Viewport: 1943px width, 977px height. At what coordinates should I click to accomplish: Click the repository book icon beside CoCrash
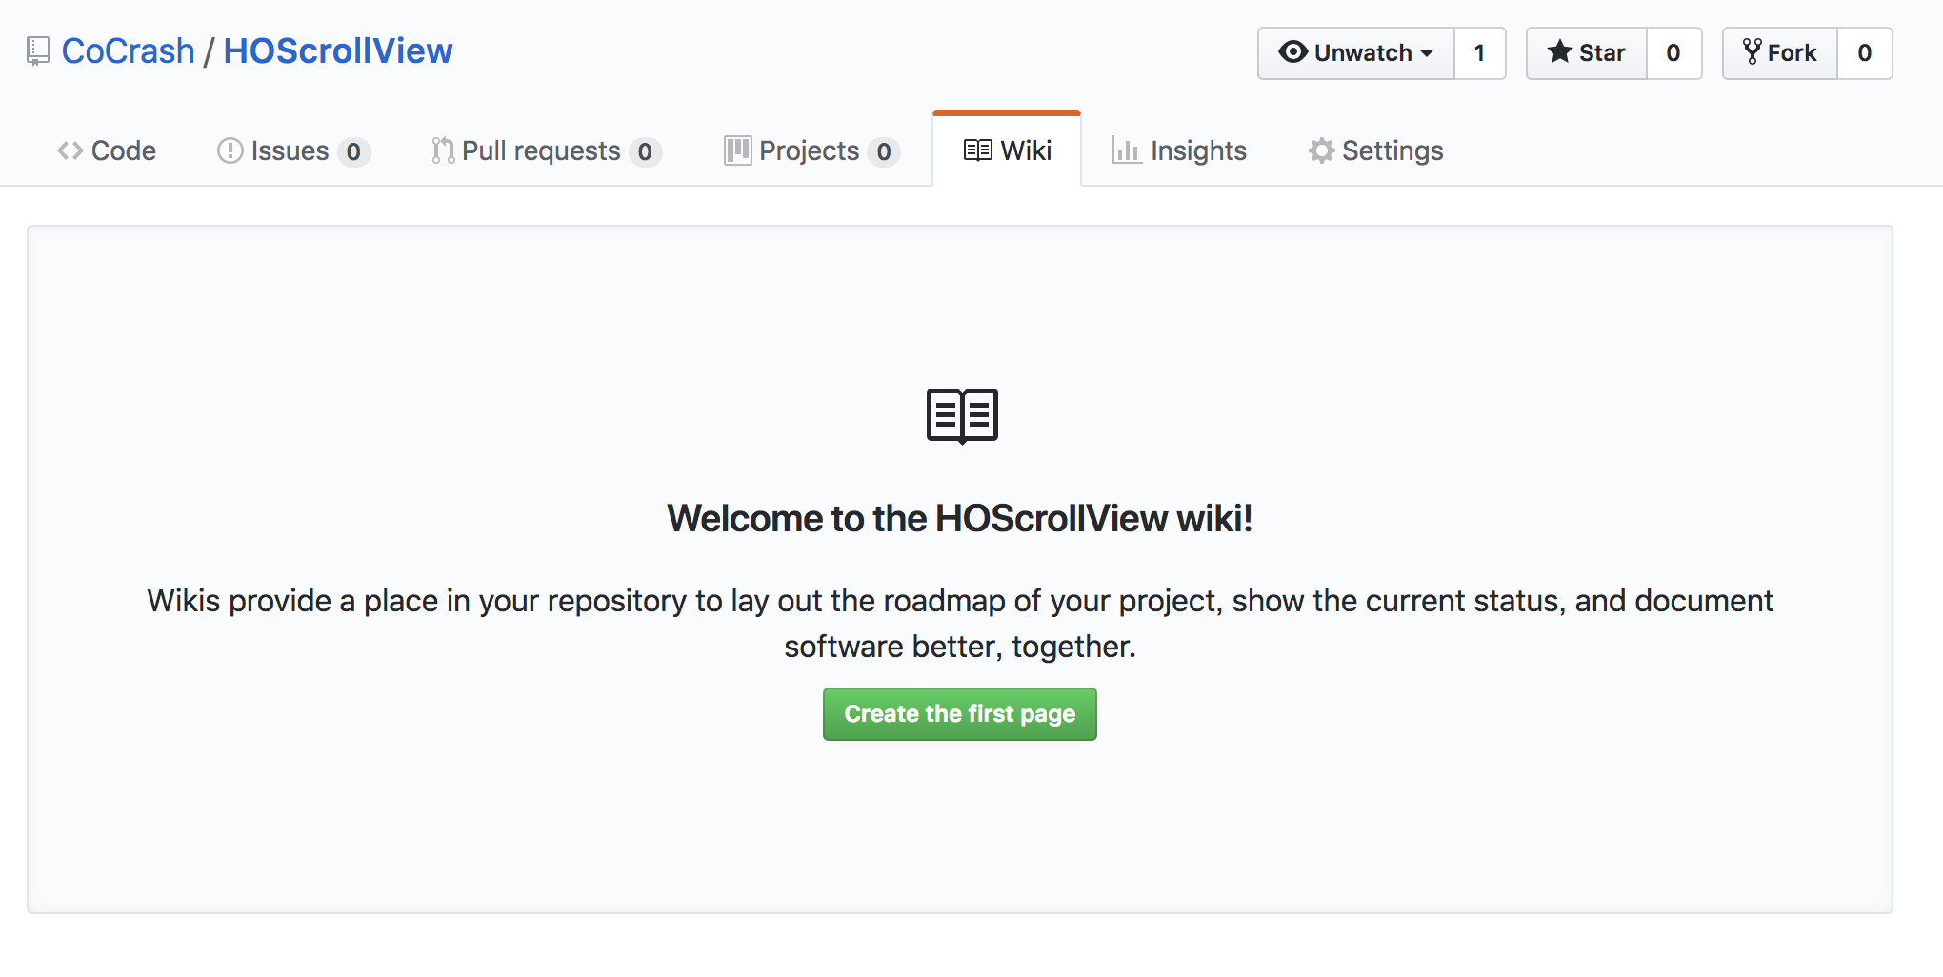[38, 51]
